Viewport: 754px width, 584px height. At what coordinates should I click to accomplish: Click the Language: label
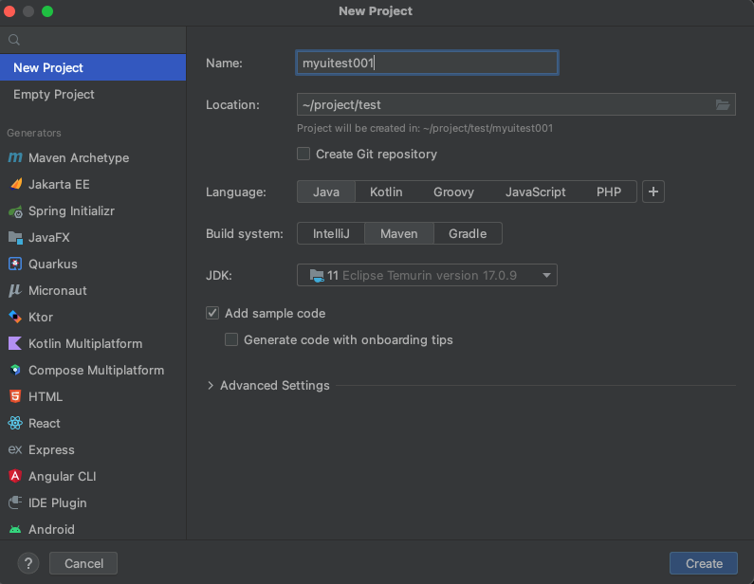point(235,192)
